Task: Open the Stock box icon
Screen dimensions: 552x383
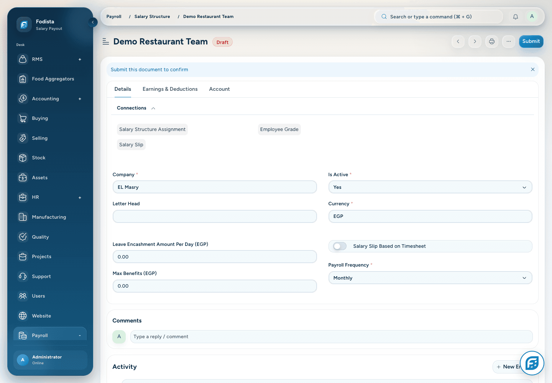Action: point(23,158)
